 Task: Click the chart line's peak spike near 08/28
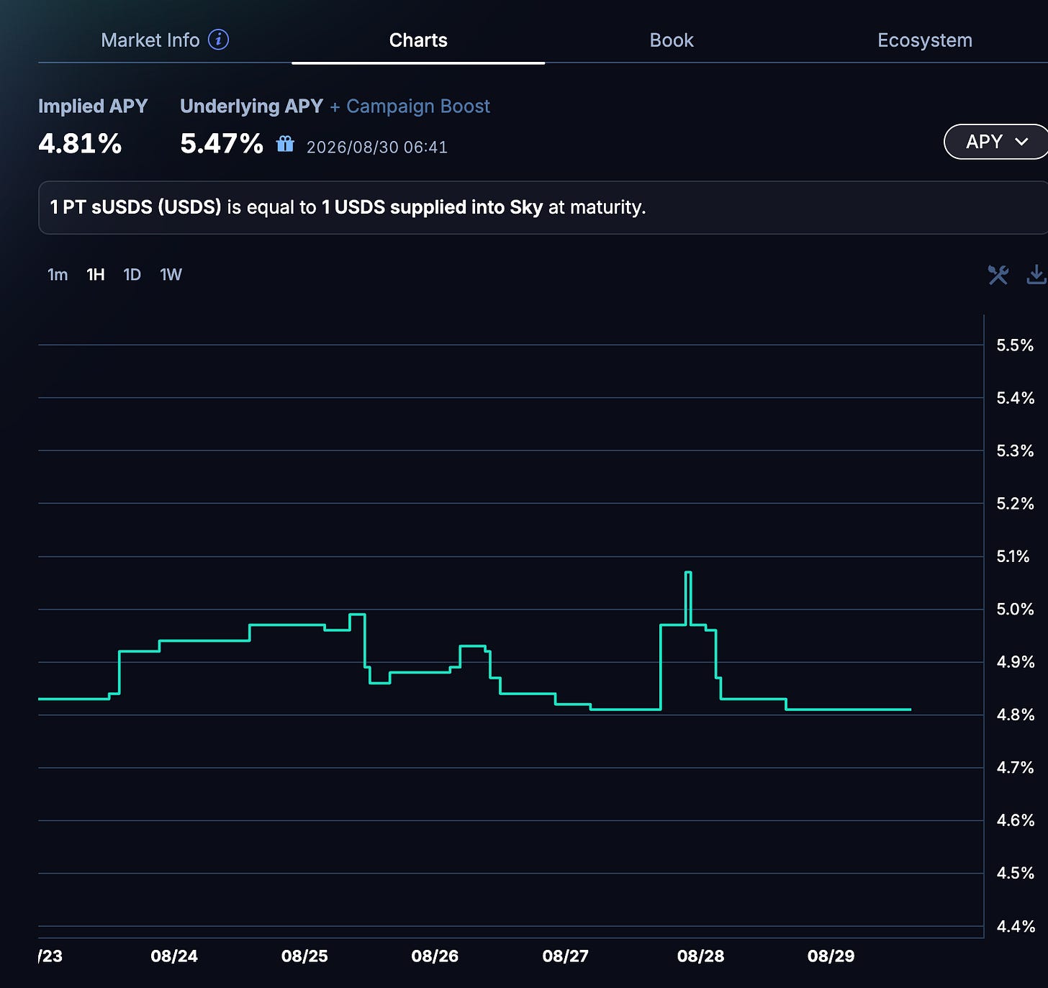[688, 573]
